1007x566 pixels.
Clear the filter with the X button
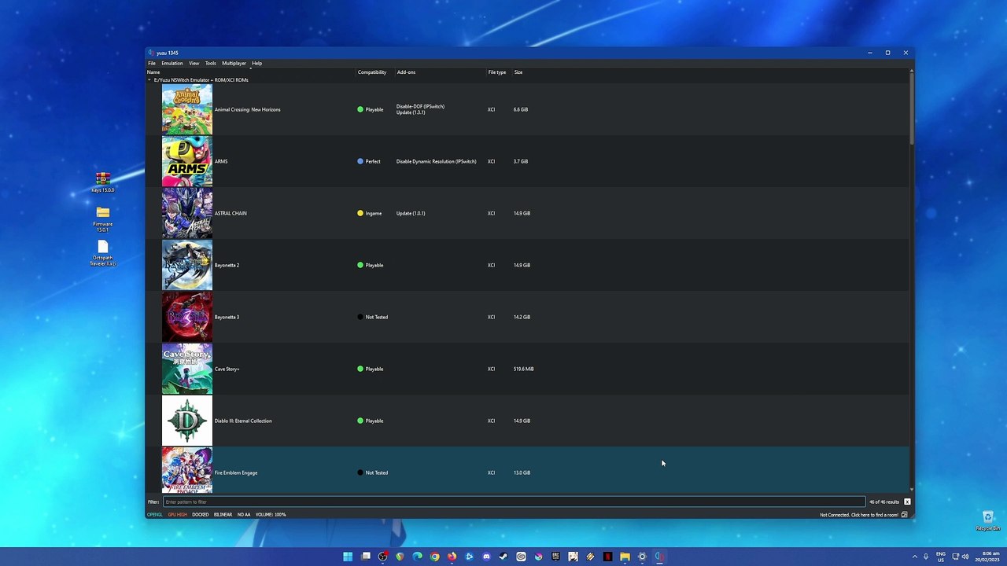coord(907,502)
